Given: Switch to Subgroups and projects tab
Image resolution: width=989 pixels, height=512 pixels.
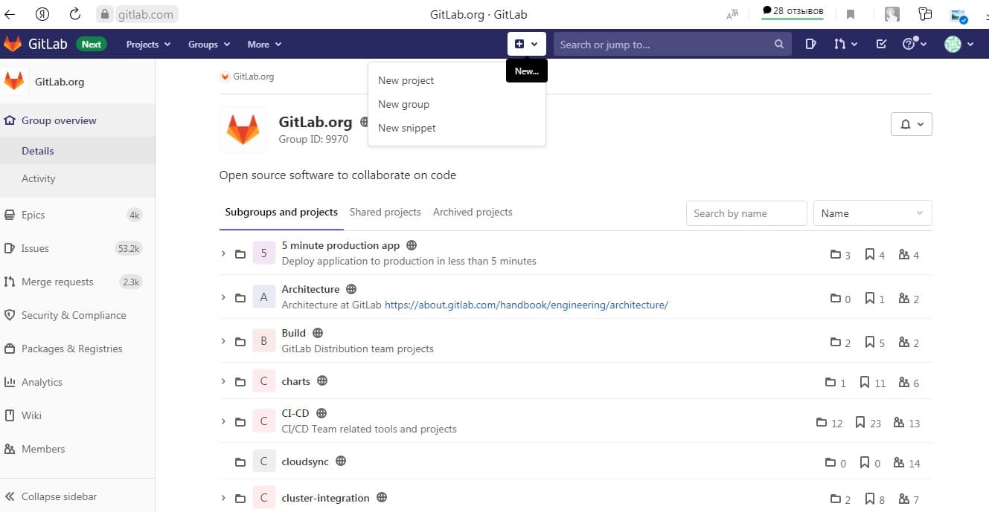Looking at the screenshot, I should click(281, 213).
